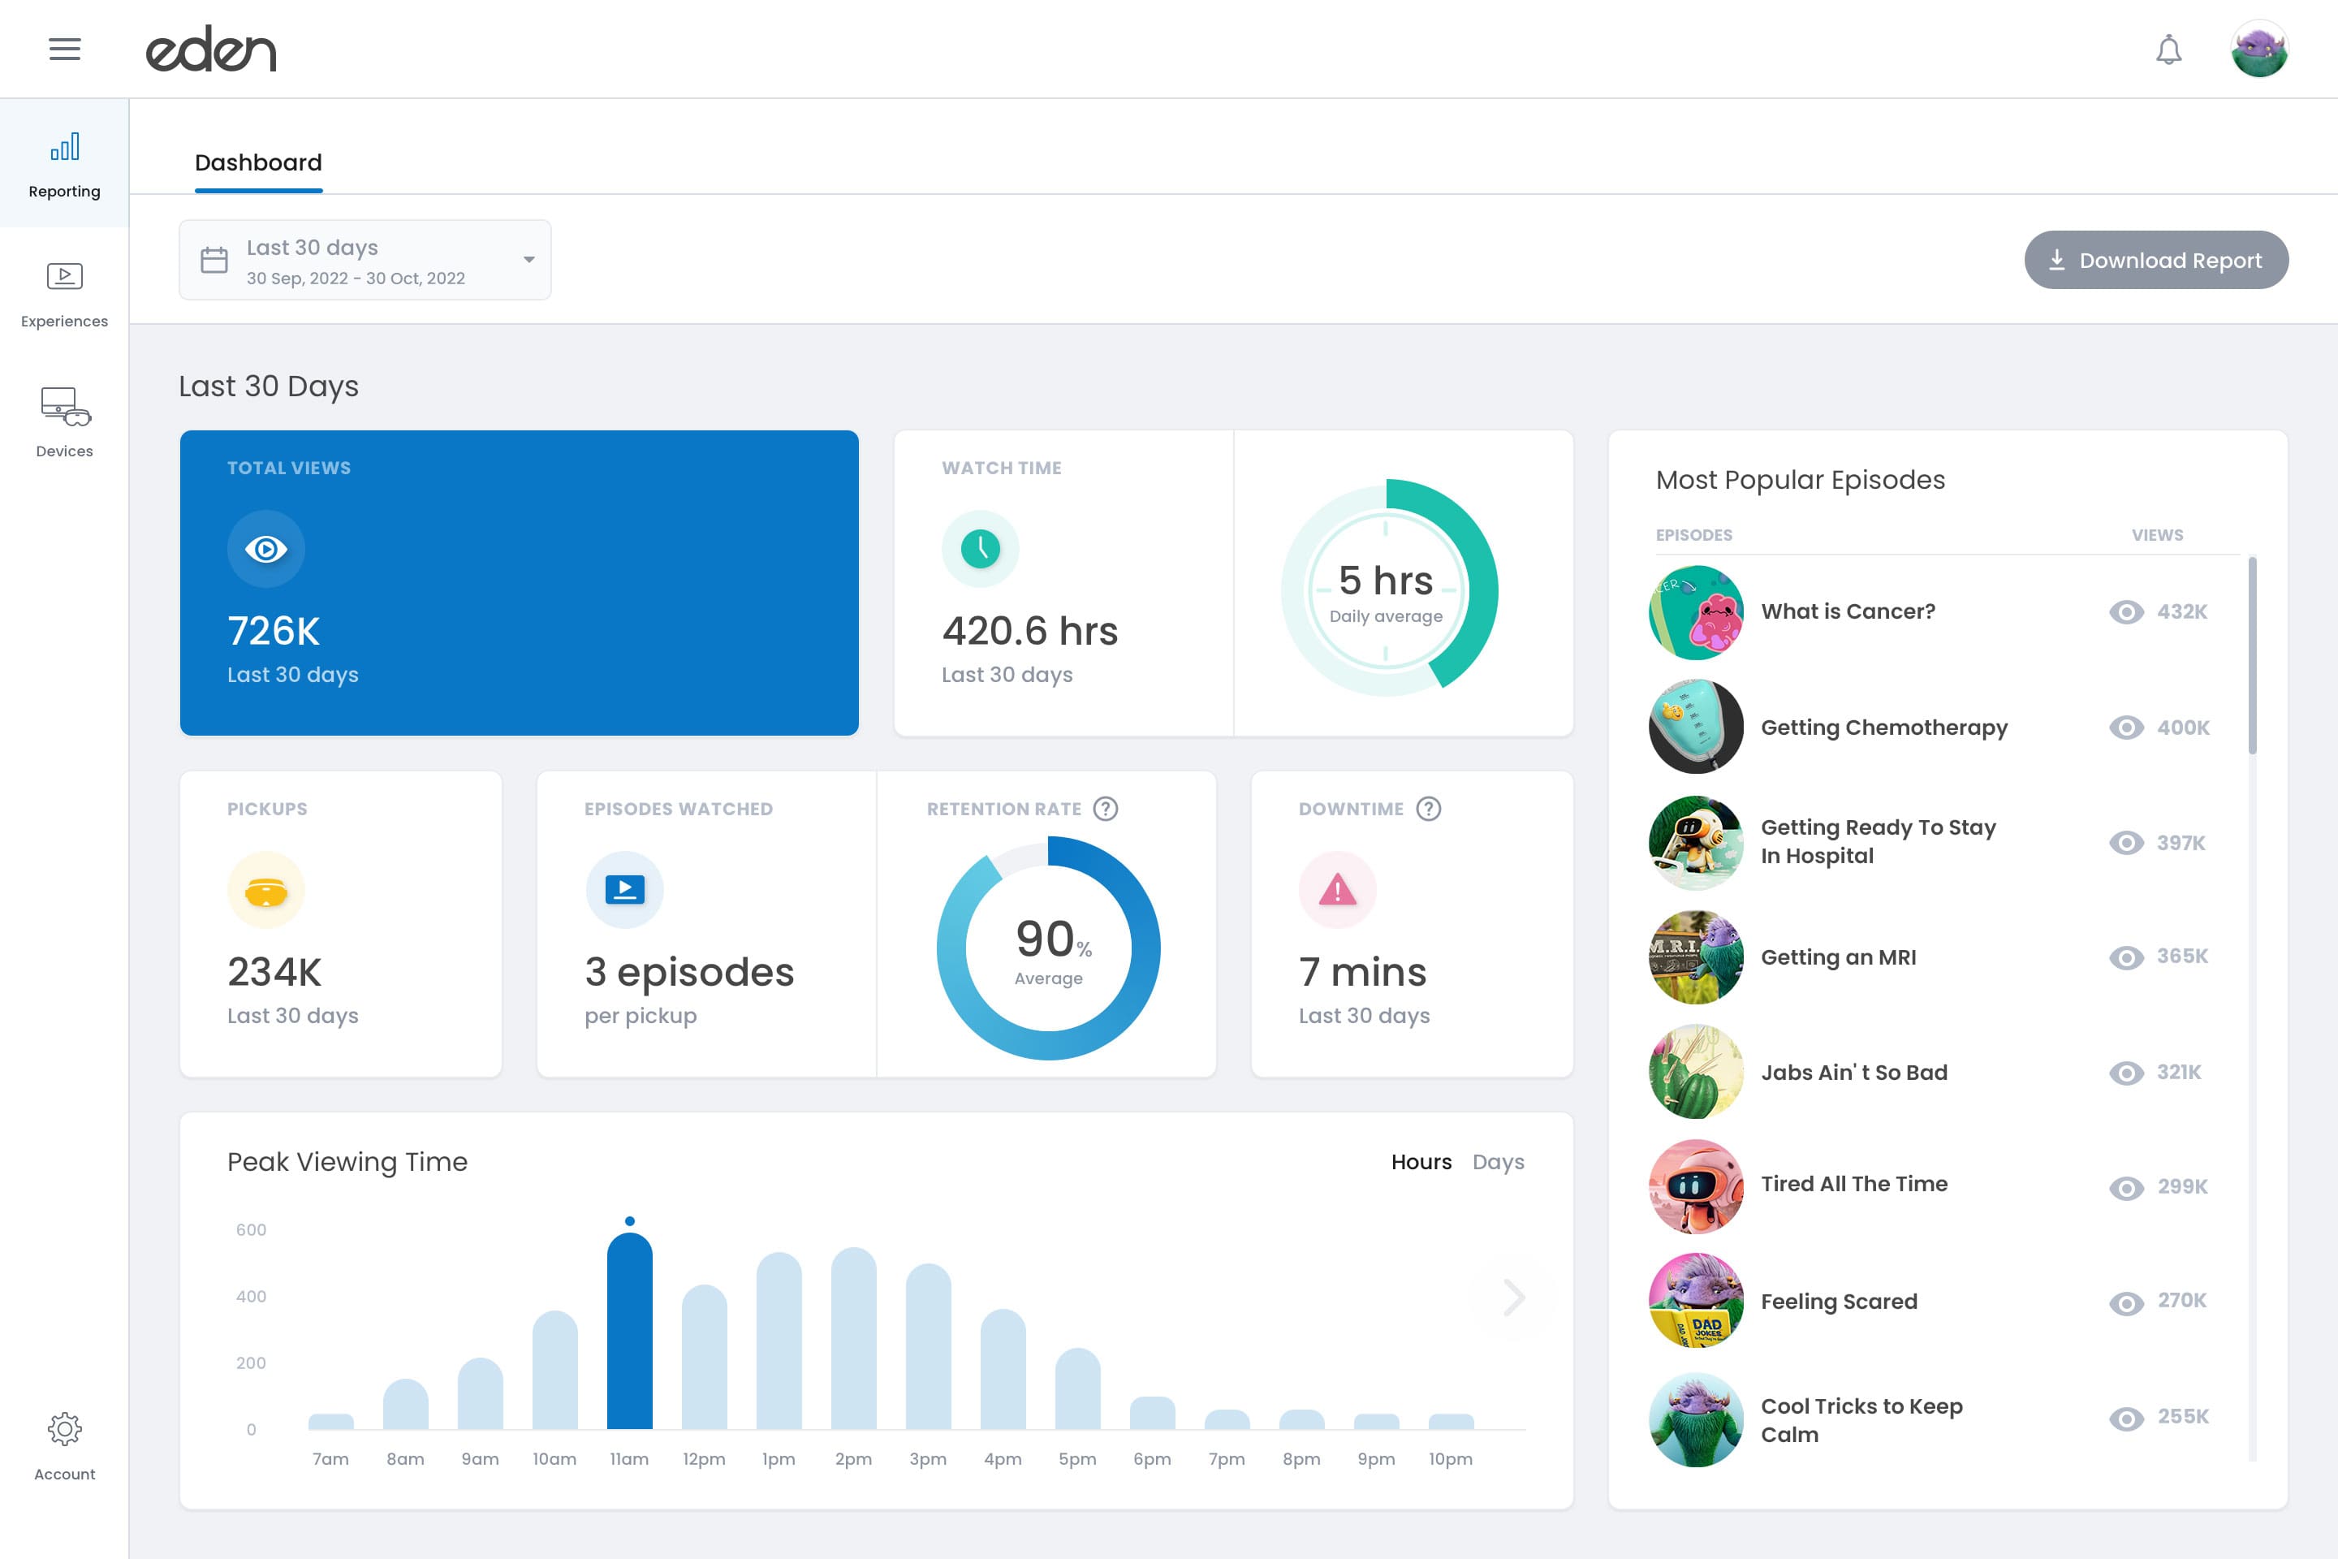Select the Dashboard tab

coord(258,163)
